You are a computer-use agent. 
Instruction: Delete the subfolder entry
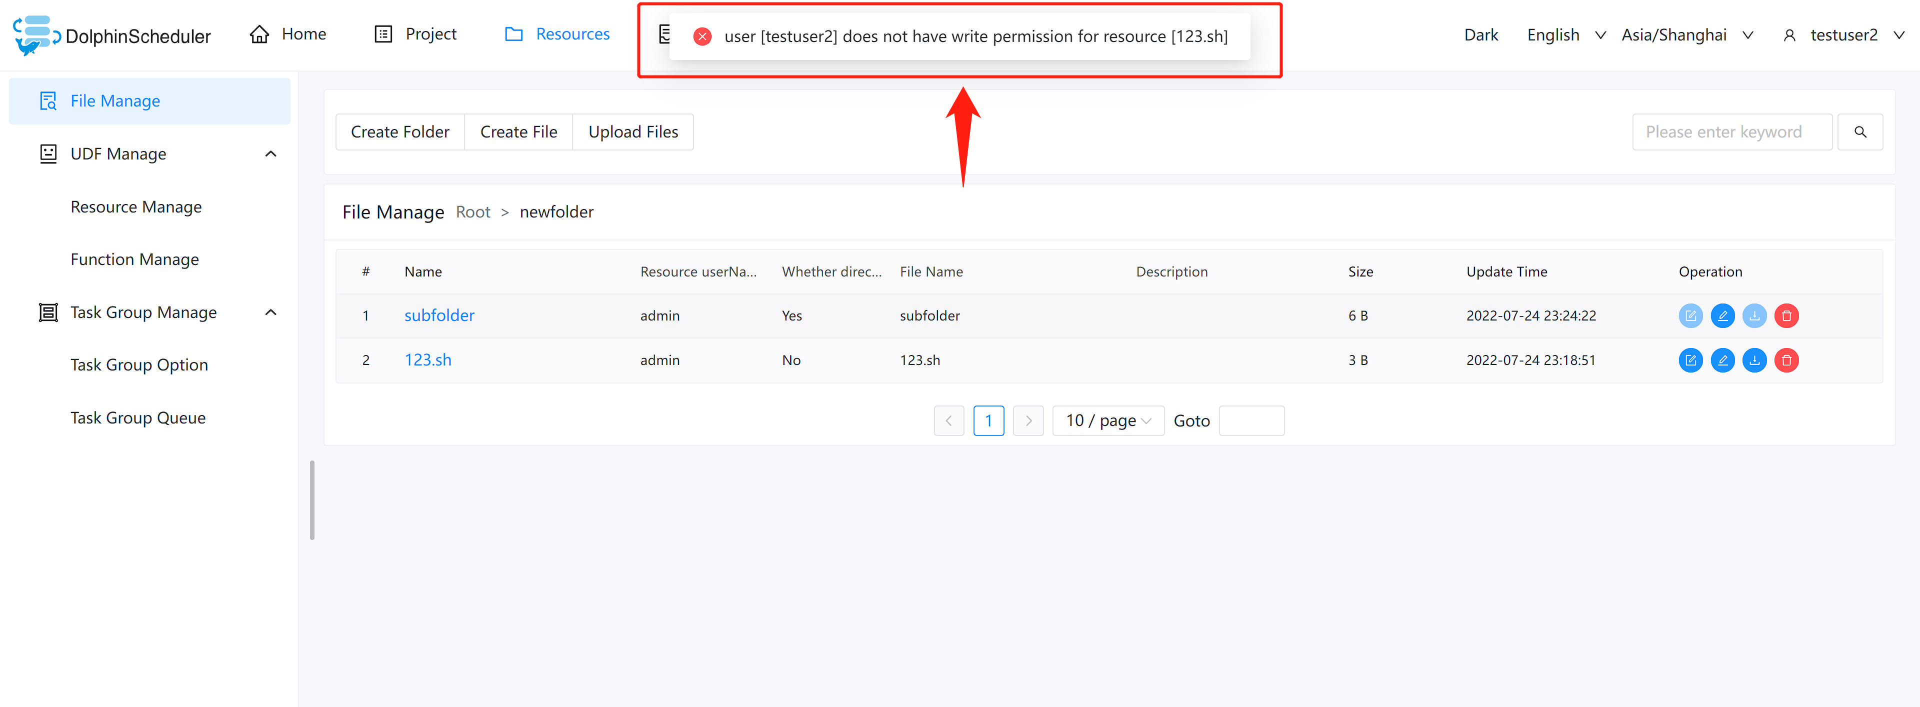pyautogui.click(x=1786, y=316)
